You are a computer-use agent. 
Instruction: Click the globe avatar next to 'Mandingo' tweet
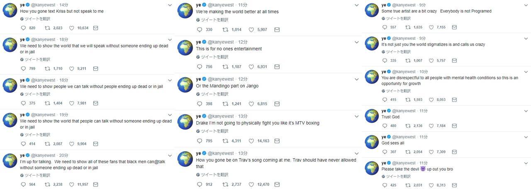185,85
